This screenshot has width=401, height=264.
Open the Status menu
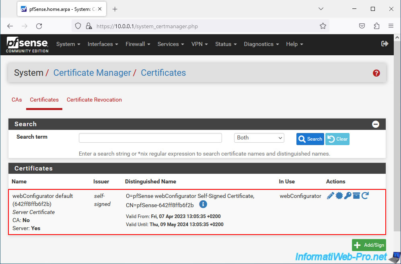(x=226, y=44)
